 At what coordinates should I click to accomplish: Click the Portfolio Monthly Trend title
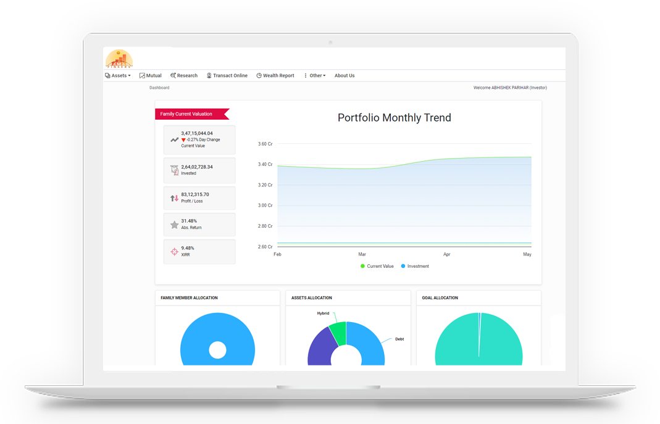coord(395,118)
